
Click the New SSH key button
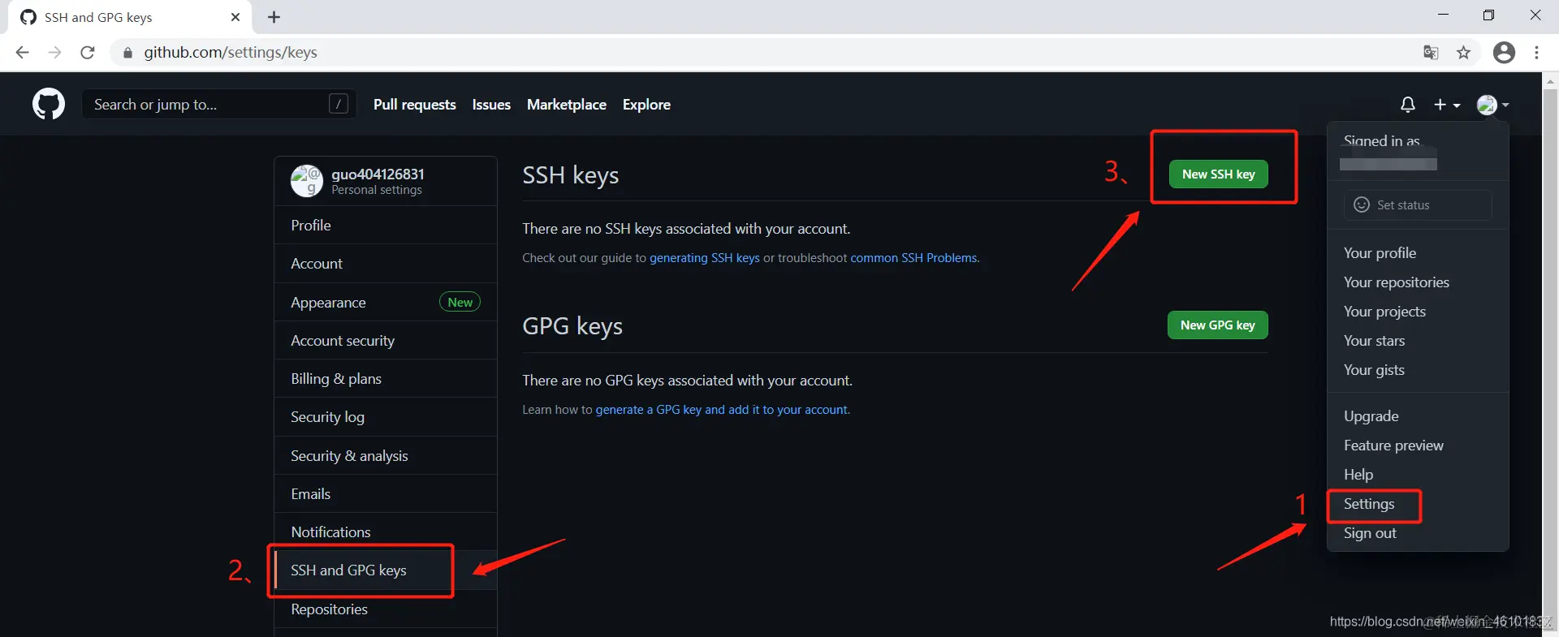(1218, 174)
